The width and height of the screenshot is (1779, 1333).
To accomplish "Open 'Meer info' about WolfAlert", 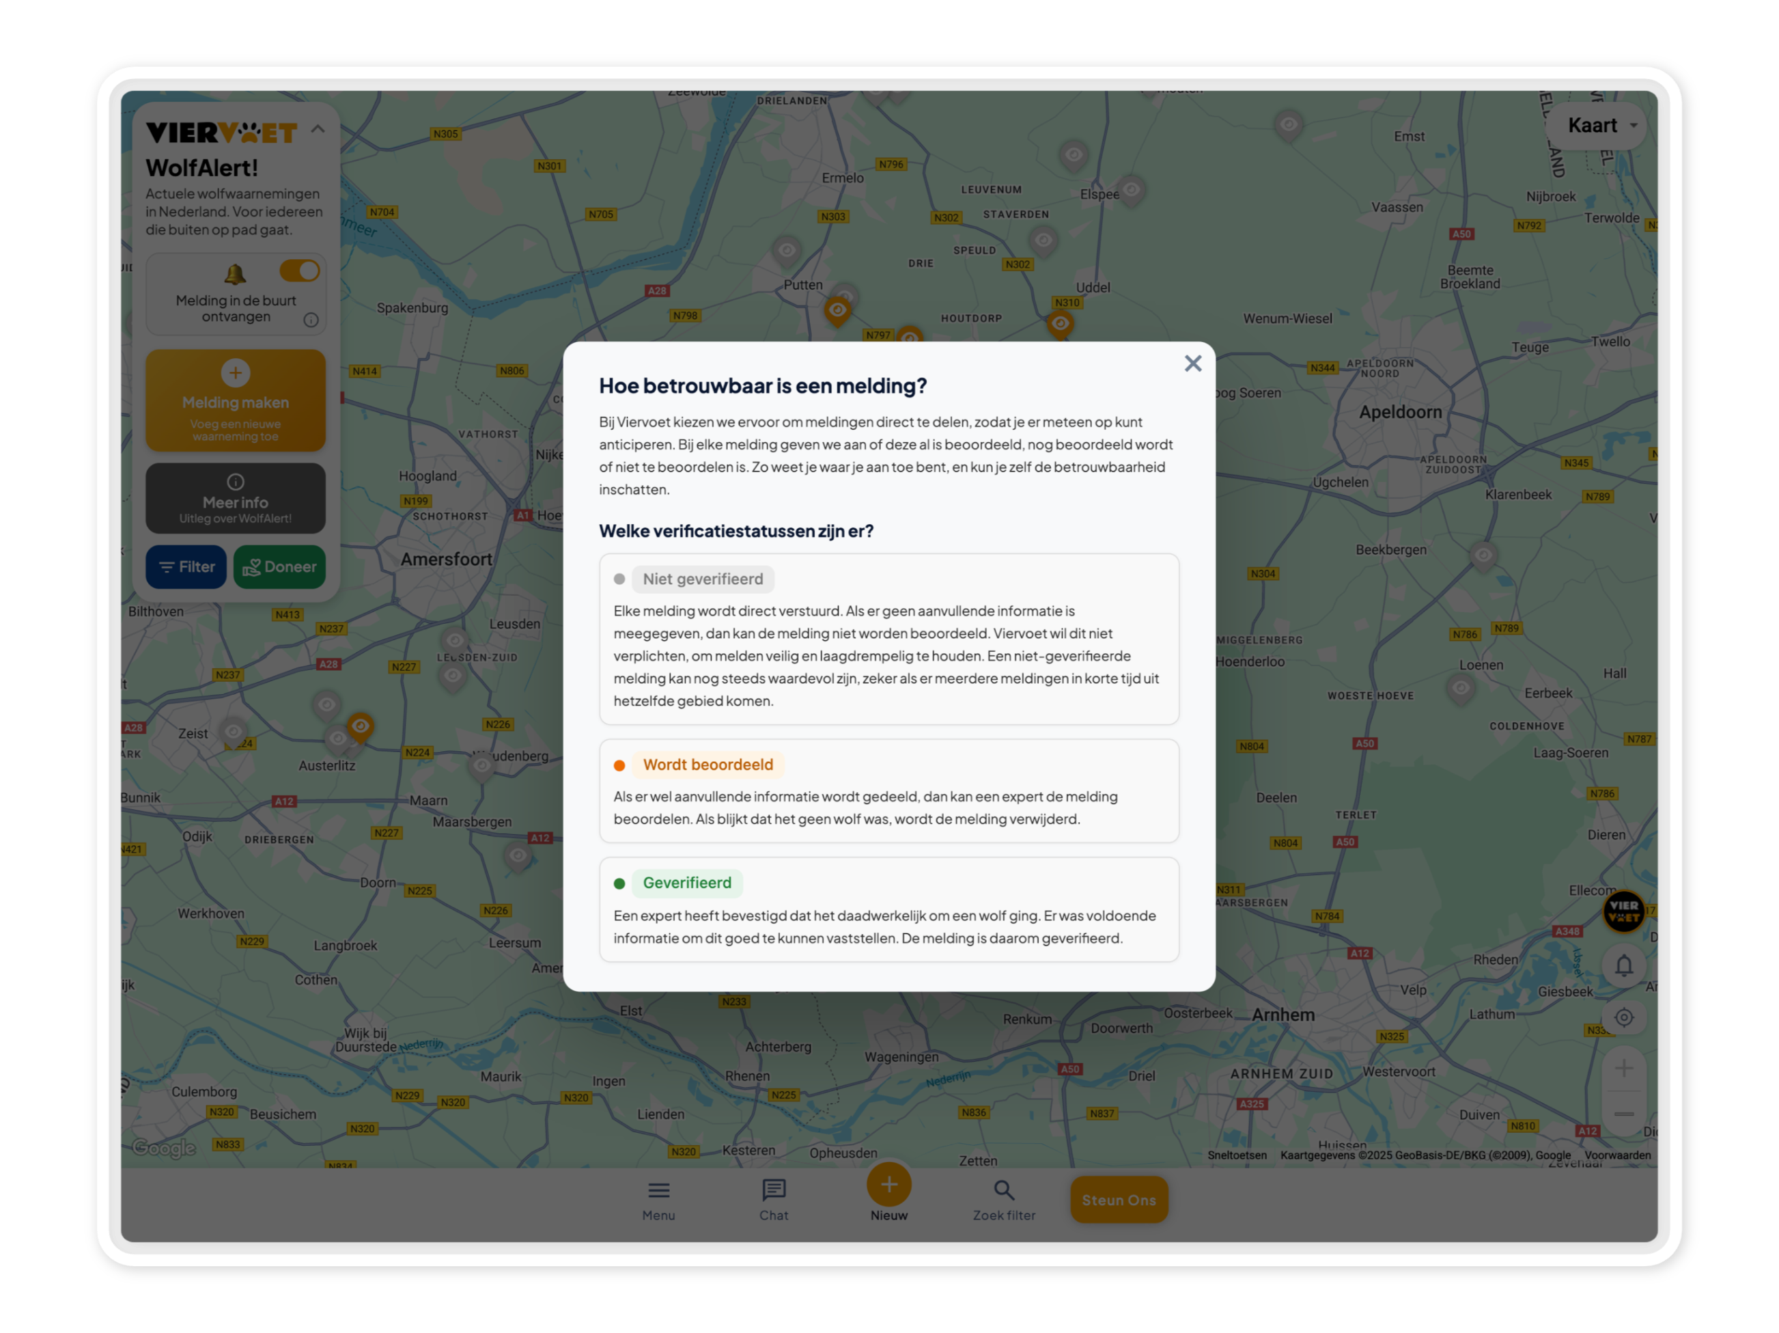I will (236, 499).
